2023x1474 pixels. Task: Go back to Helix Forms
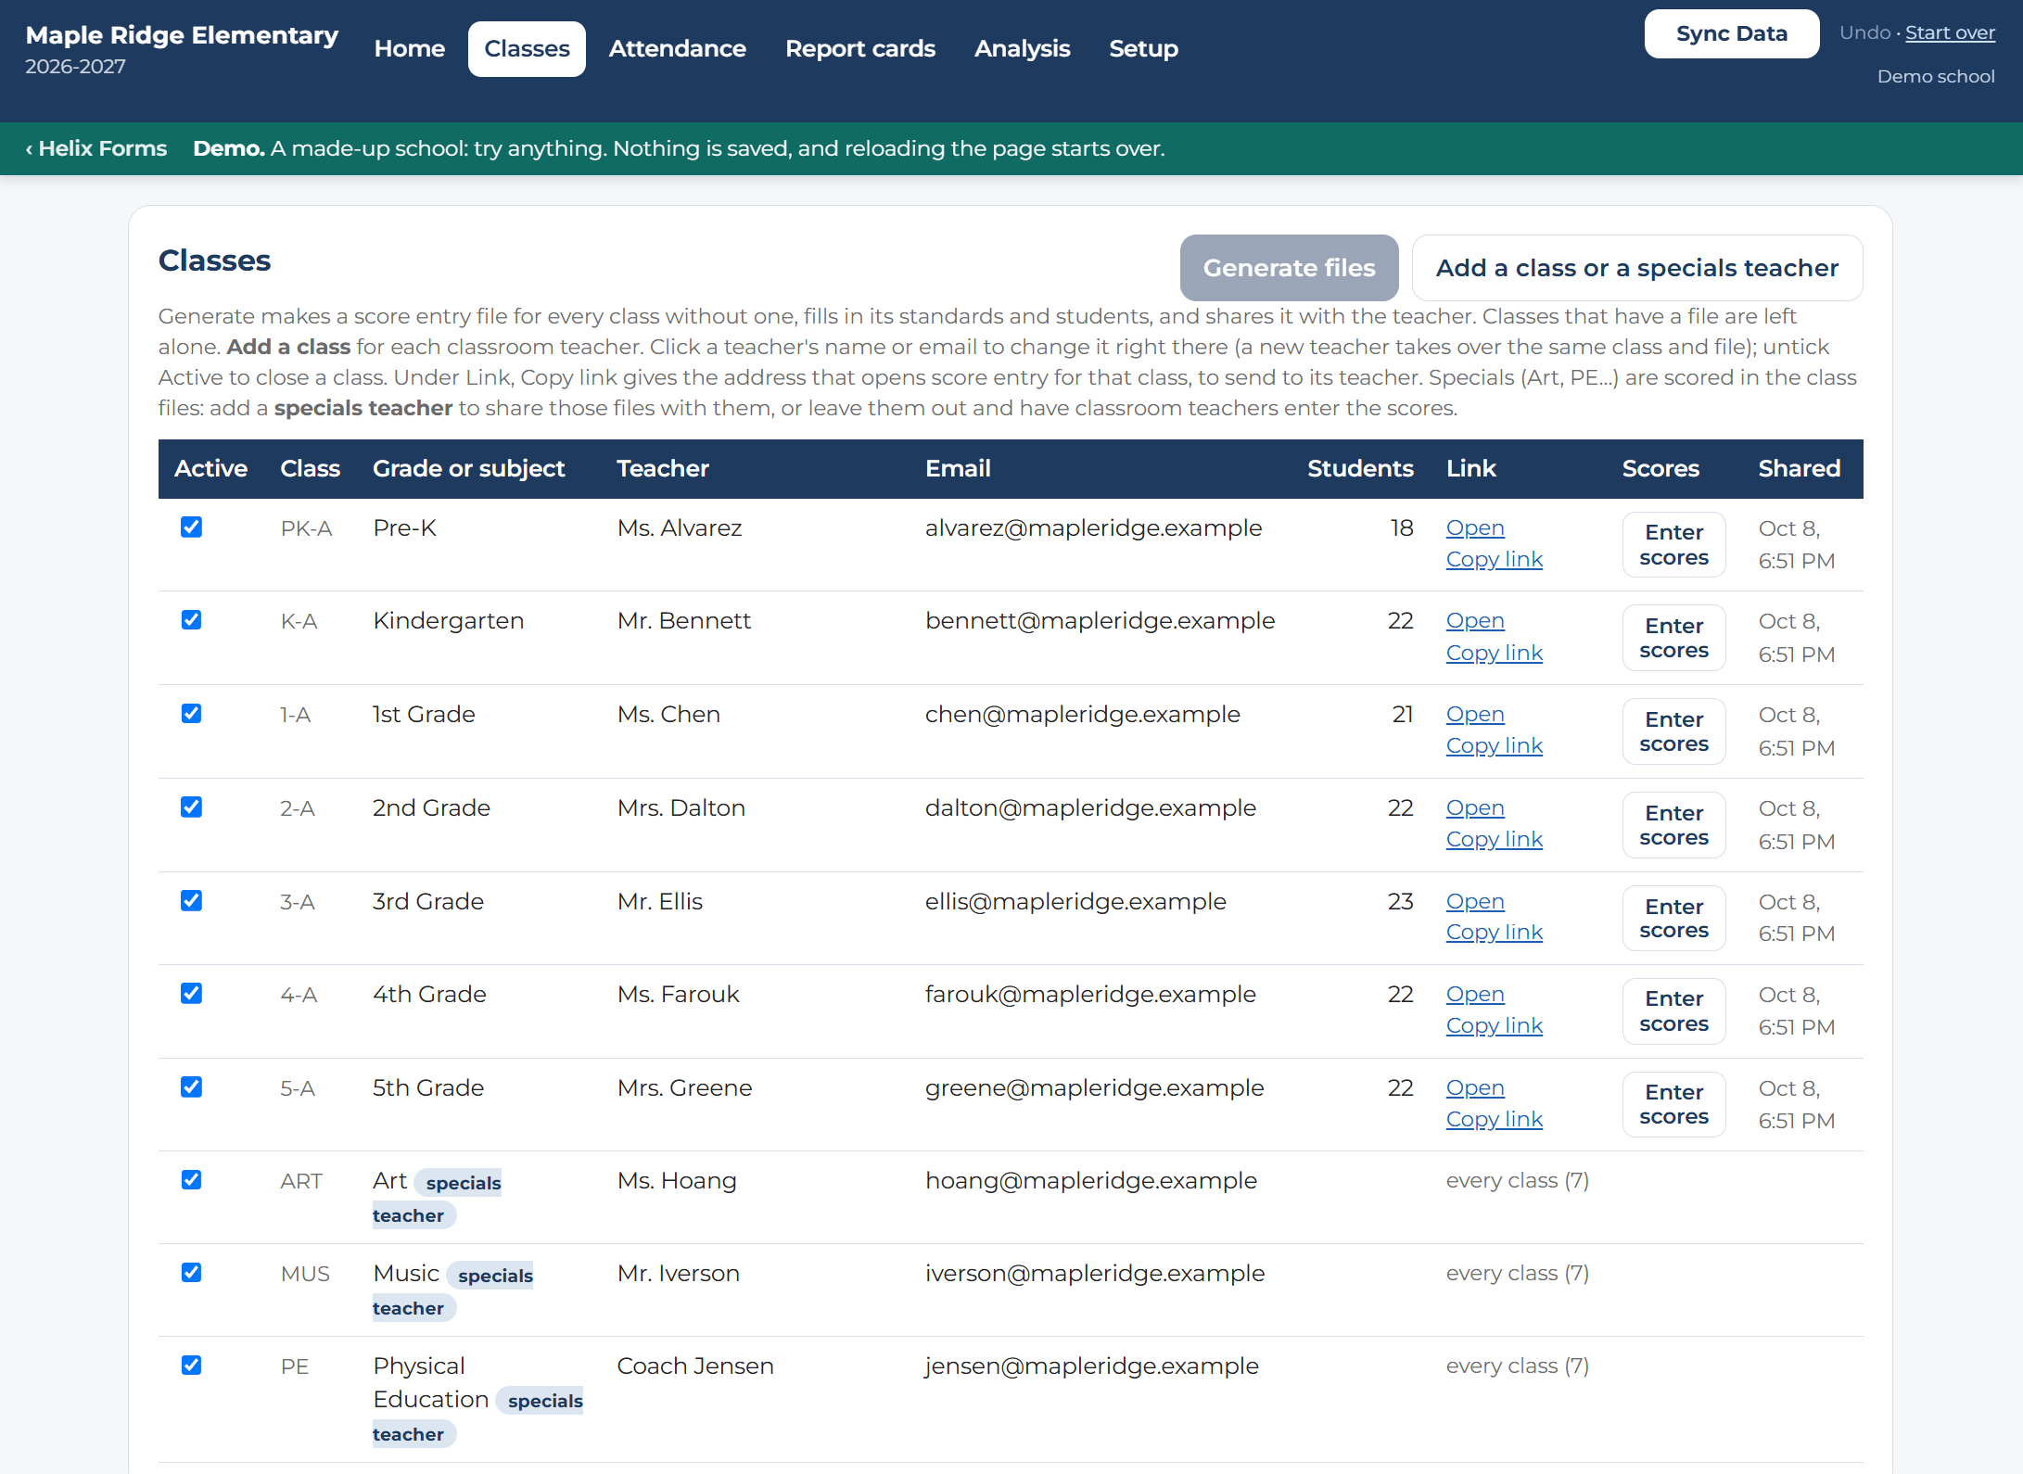[96, 148]
